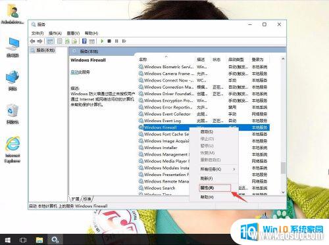
Task: Select the Windows Camera Frame service row
Action: click(203, 74)
